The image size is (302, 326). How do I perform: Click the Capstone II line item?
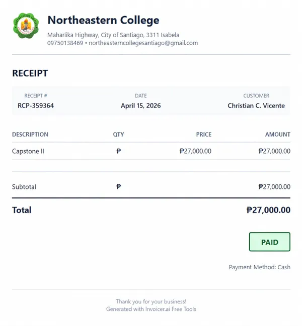pyautogui.click(x=28, y=151)
